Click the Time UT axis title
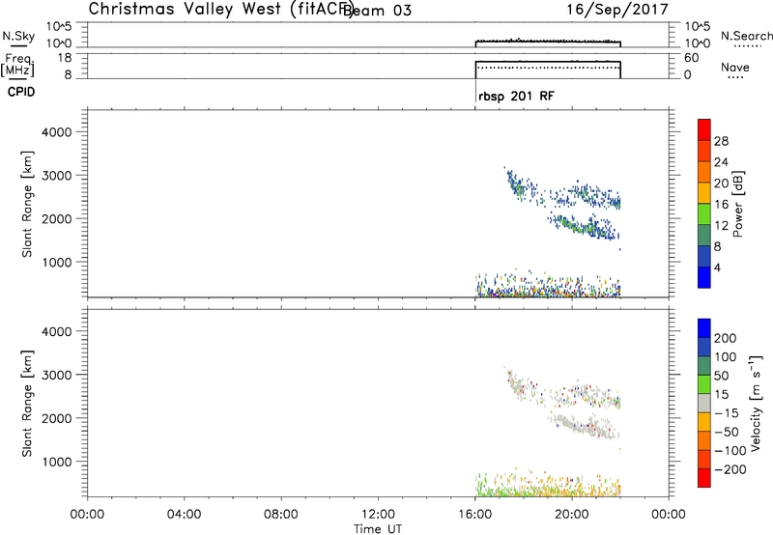The height and width of the screenshot is (535, 773). point(378,528)
